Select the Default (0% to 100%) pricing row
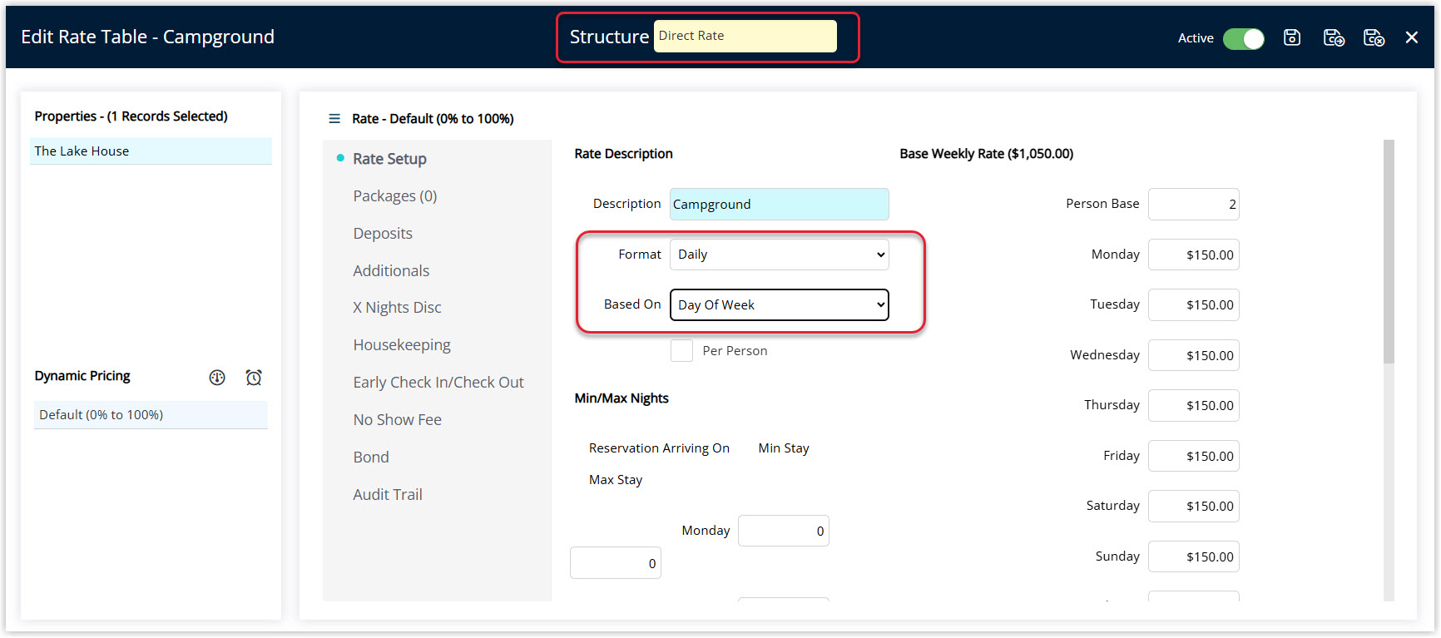1441x638 pixels. click(x=151, y=415)
